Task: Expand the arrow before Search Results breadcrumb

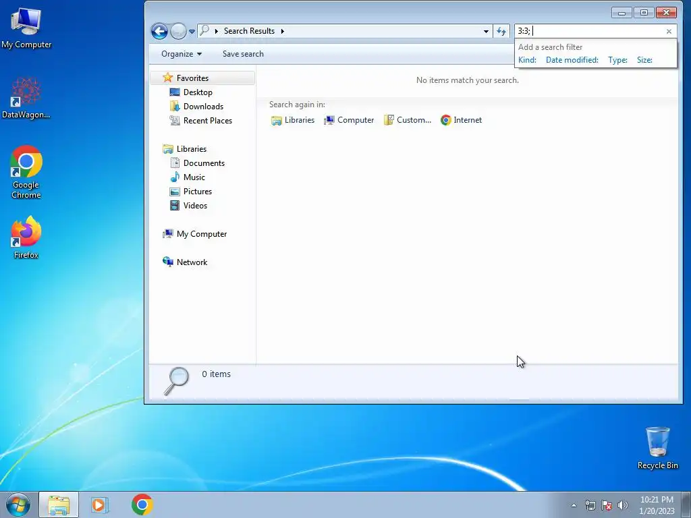Action: tap(217, 31)
